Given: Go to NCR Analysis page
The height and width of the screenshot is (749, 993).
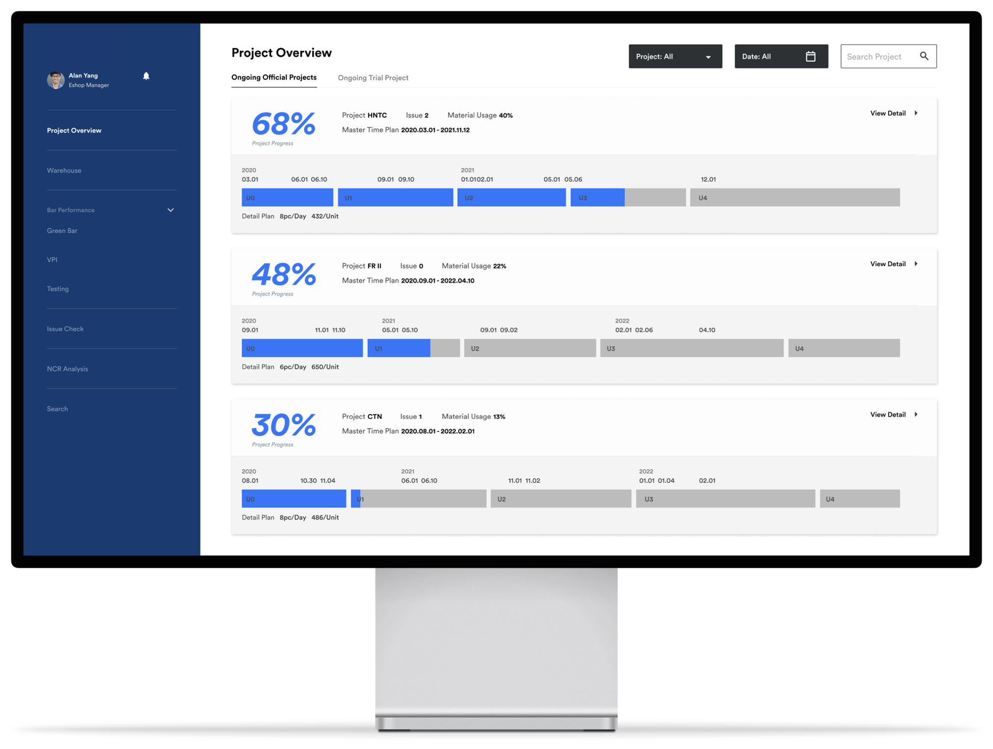Looking at the screenshot, I should coord(68,369).
